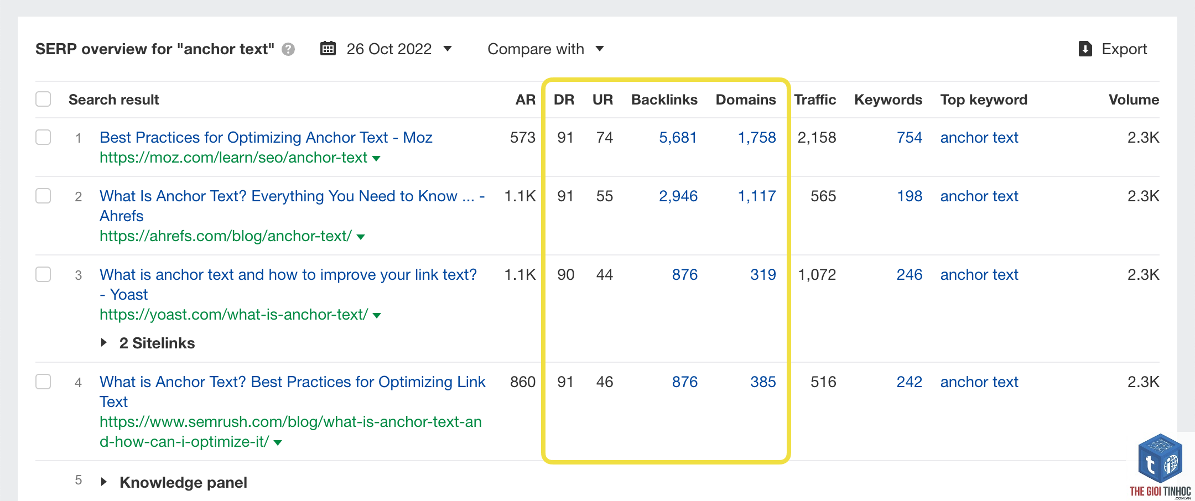
Task: Click the Search result column header
Action: click(x=113, y=100)
